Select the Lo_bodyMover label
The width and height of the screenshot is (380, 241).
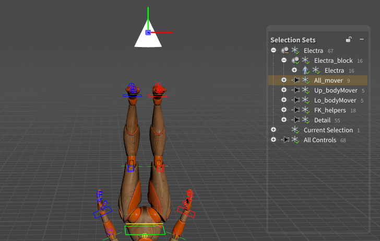[x=335, y=100]
